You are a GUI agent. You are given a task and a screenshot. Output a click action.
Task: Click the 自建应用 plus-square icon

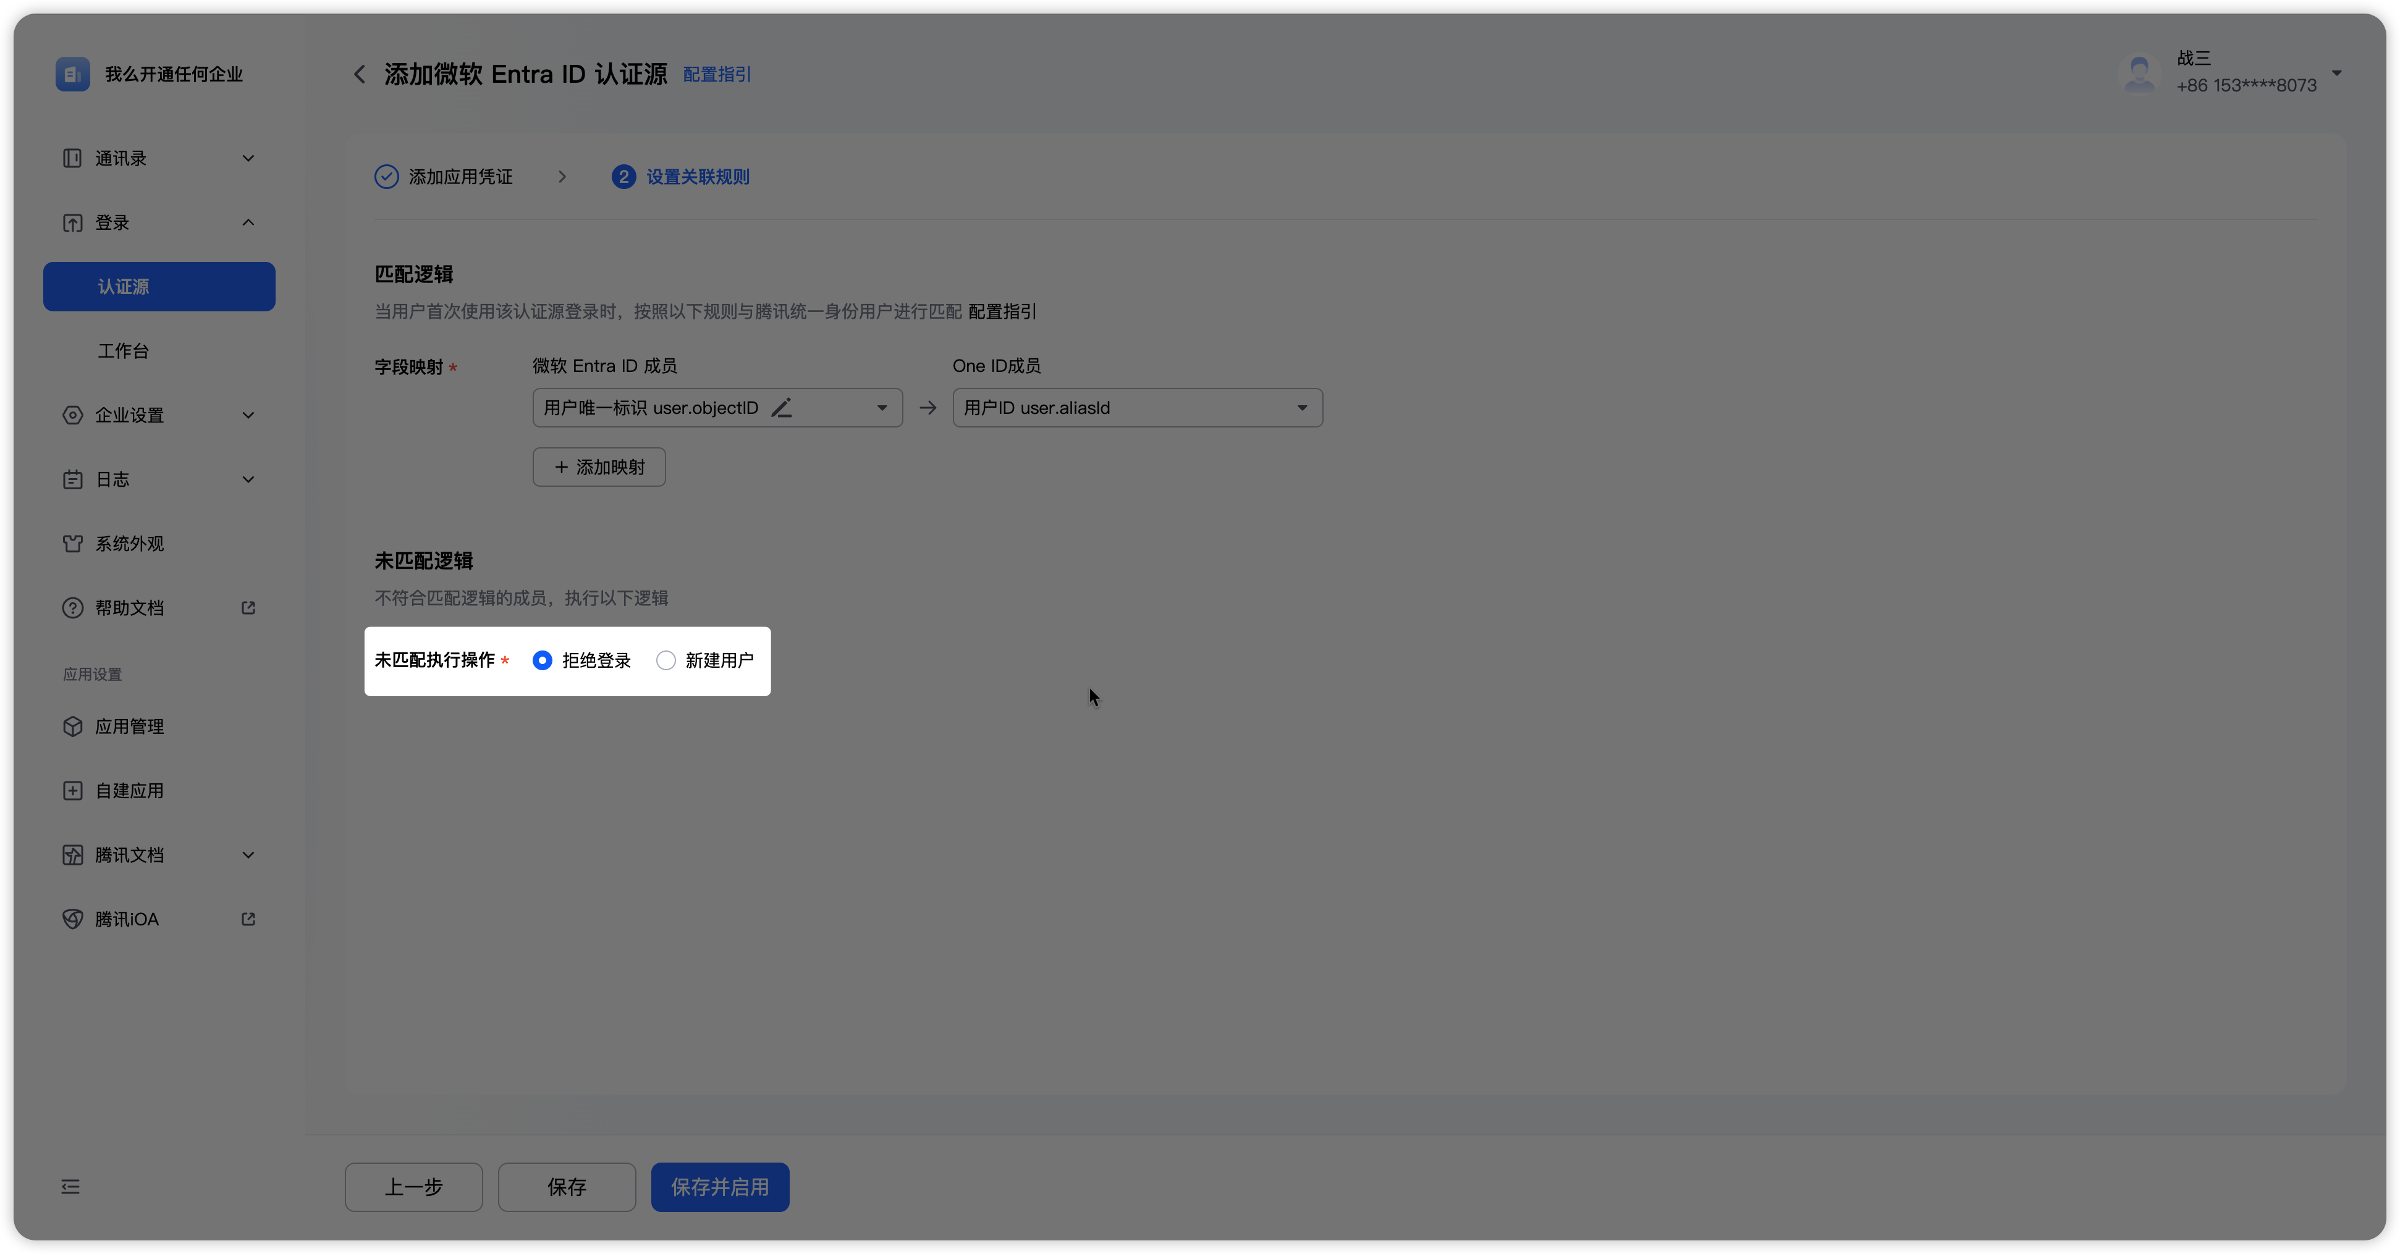tap(73, 790)
